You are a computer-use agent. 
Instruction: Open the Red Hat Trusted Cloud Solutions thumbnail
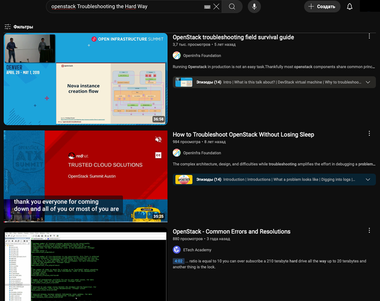pos(86,176)
